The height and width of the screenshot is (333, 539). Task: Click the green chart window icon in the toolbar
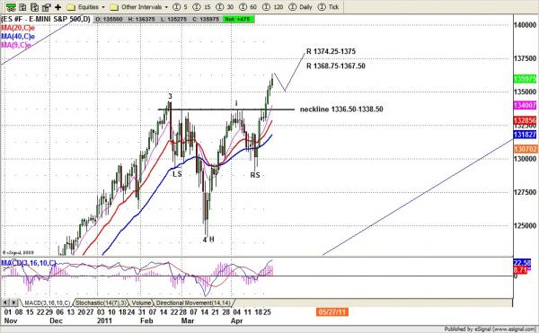pos(11,7)
